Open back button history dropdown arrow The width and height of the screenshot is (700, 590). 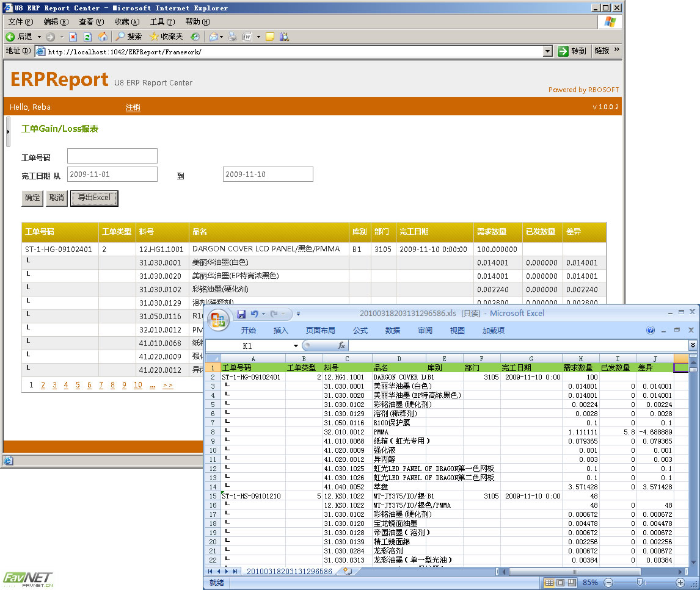(x=39, y=37)
